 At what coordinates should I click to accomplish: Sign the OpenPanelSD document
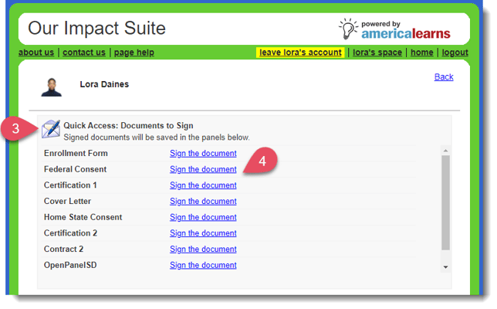(203, 265)
